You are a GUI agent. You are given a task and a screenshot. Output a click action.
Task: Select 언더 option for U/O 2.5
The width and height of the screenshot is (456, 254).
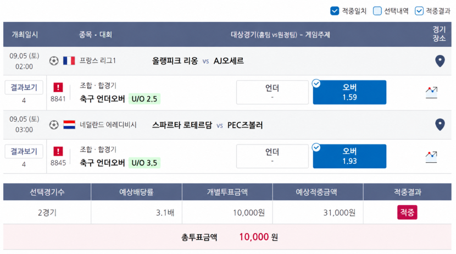pos(272,92)
